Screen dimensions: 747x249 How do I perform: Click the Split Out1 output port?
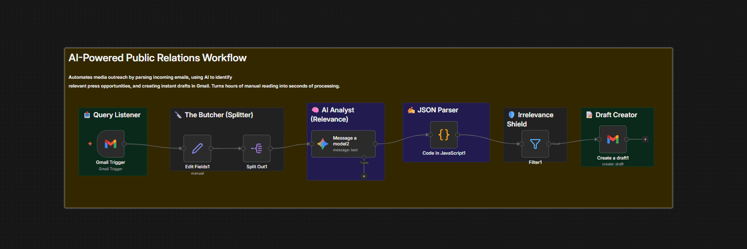[x=271, y=148]
